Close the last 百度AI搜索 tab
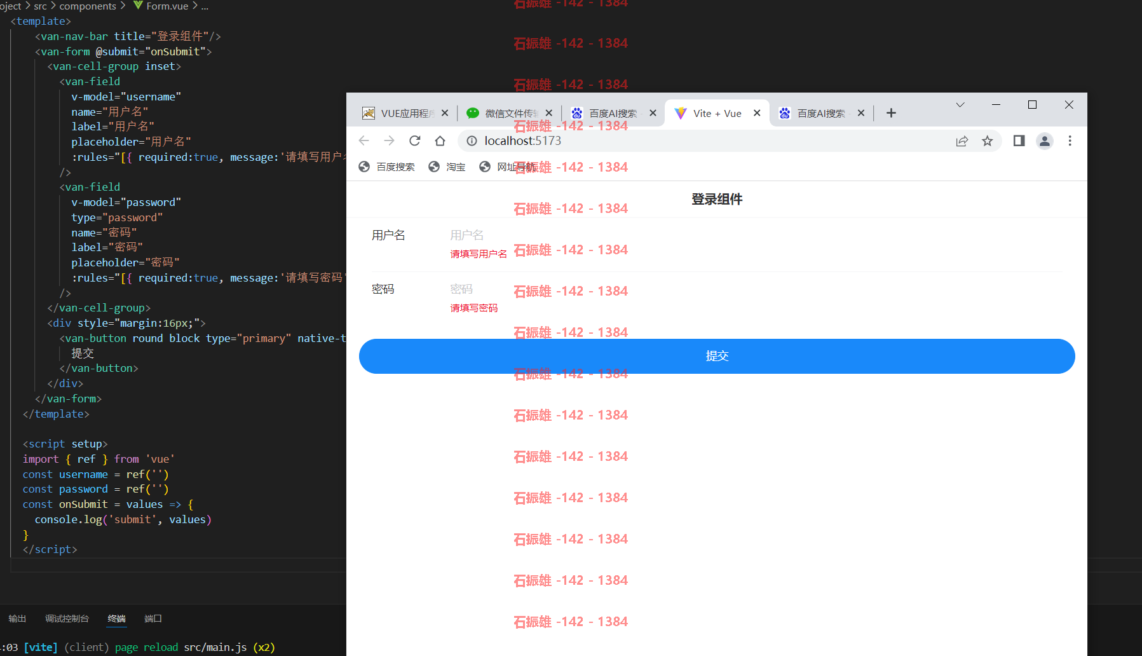This screenshot has width=1142, height=656. pos(861,113)
